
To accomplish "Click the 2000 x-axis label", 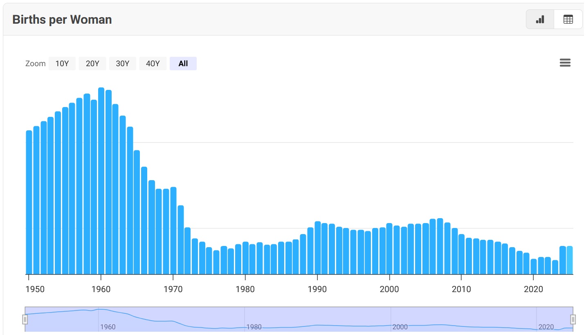I will [389, 289].
